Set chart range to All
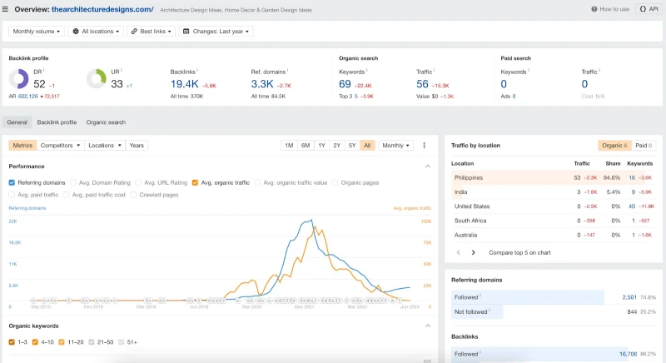Image resolution: width=666 pixels, height=363 pixels. tap(367, 145)
